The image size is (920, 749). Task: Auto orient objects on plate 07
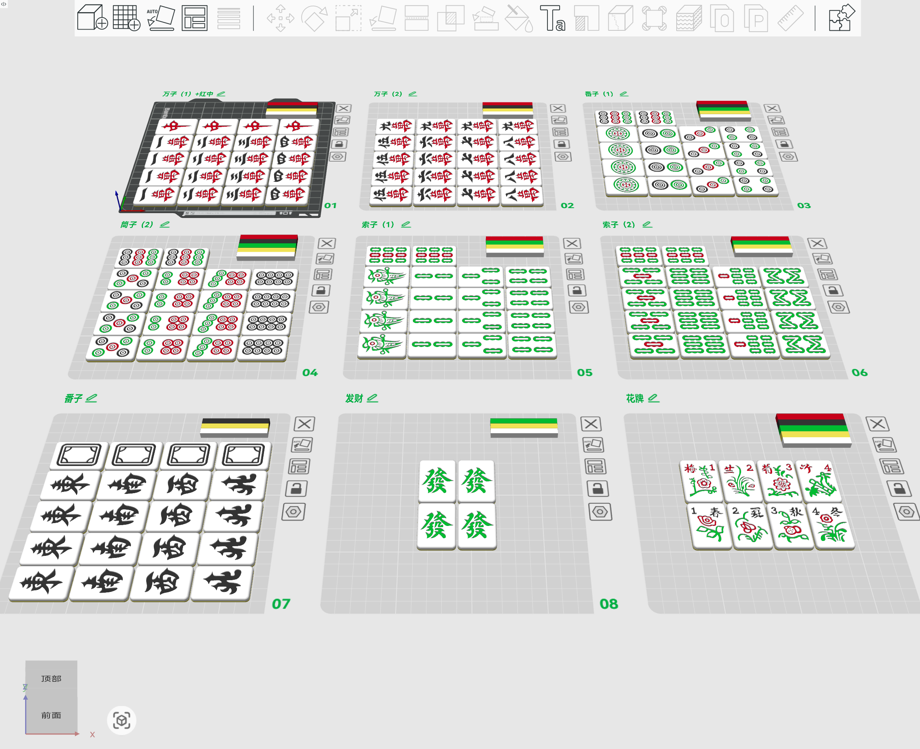(302, 445)
